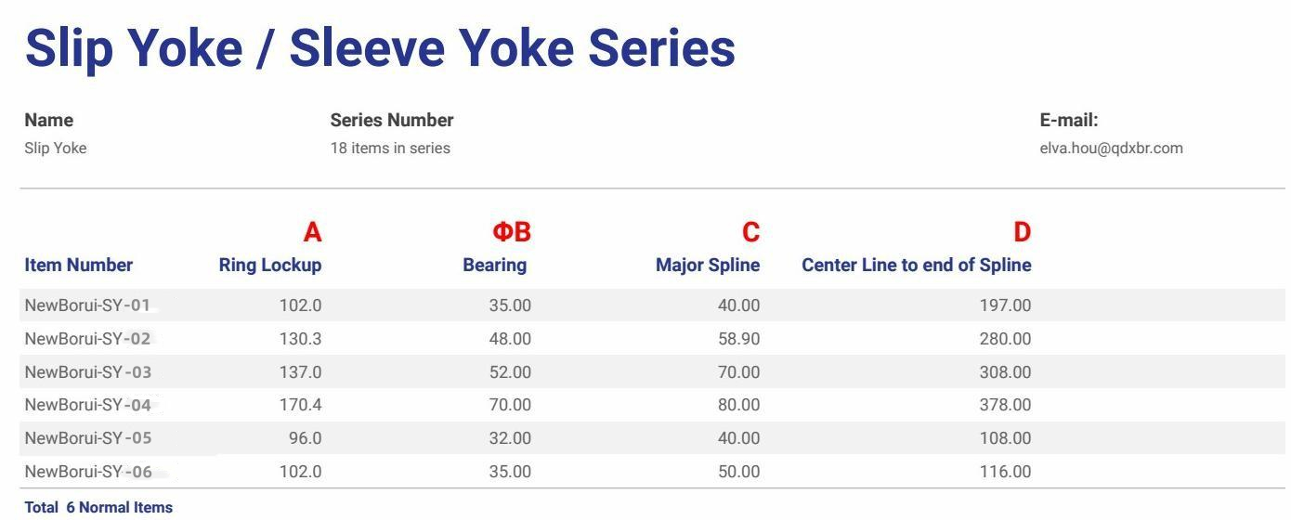Click item NewBorui-SY-06
Screen dimensions: 1291x520
click(x=88, y=472)
